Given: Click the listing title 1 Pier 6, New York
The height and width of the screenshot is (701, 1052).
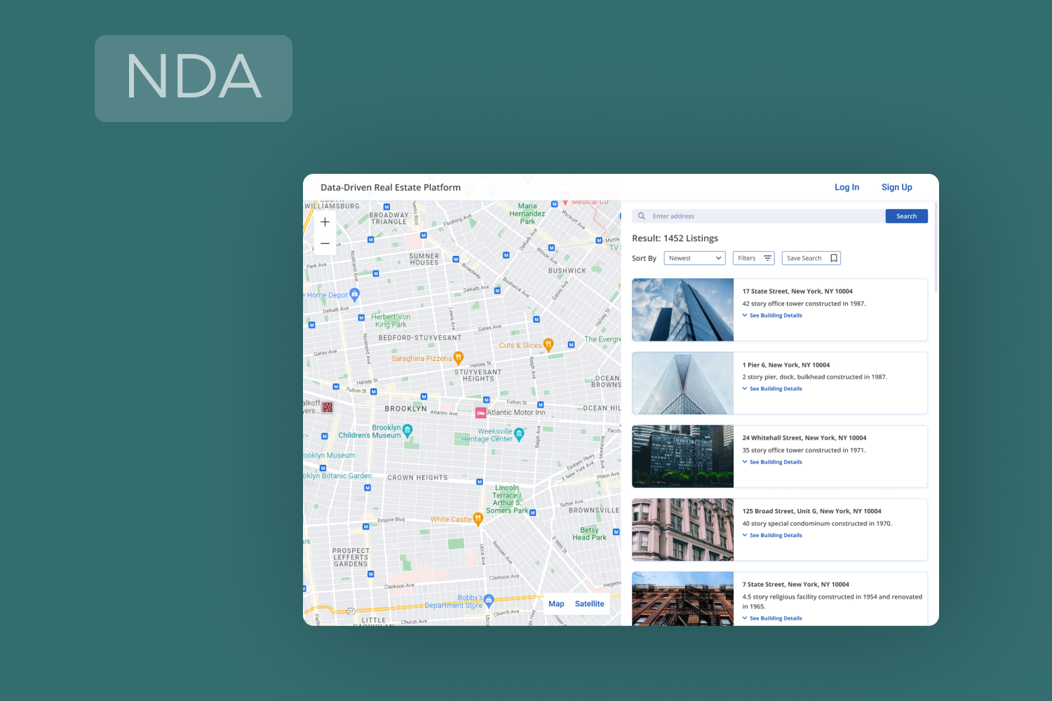Looking at the screenshot, I should 786,365.
